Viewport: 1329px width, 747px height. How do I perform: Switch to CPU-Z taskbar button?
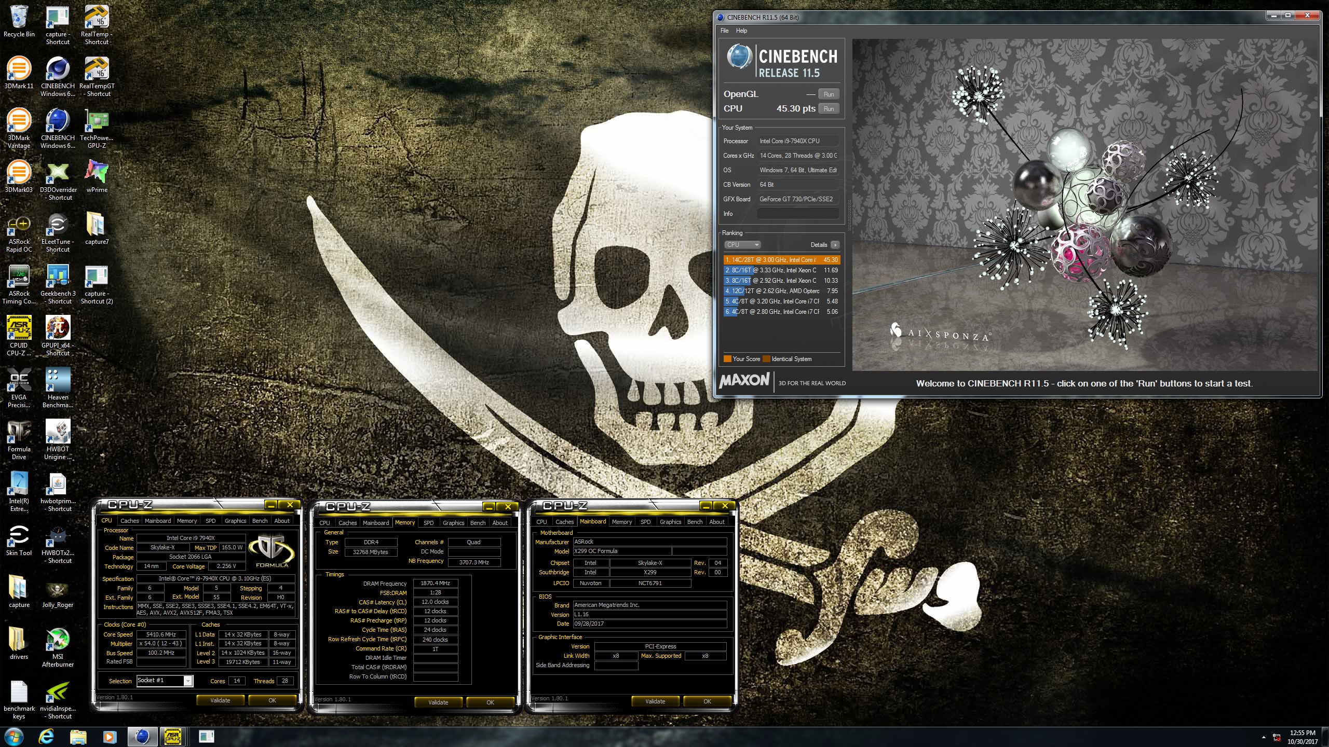(x=173, y=737)
